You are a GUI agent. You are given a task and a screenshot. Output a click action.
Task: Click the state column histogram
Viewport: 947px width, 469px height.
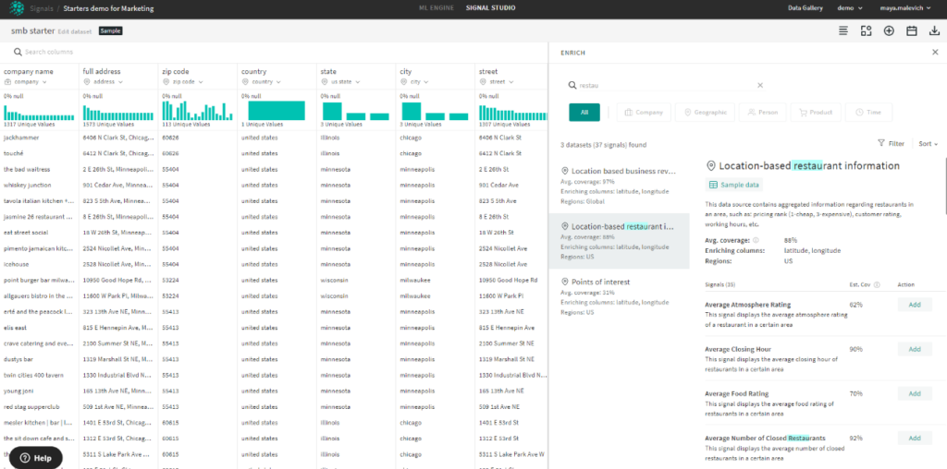tap(355, 111)
